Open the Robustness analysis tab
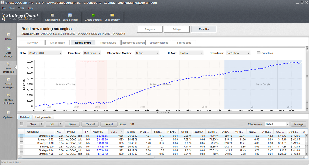Viewport: 309px width, 165px height. tap(133, 43)
